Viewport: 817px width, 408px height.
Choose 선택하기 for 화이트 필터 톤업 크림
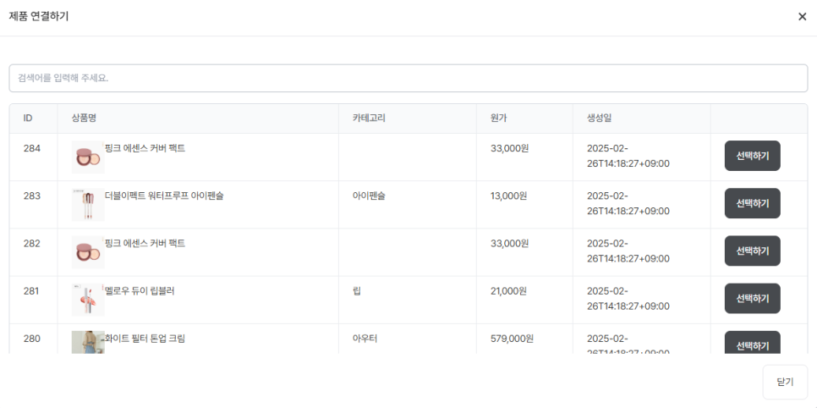(752, 344)
